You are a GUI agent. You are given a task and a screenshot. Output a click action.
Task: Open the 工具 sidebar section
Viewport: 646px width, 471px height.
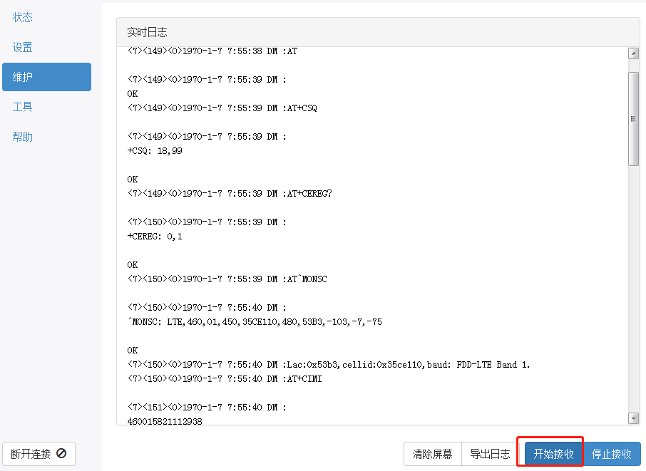pos(23,107)
